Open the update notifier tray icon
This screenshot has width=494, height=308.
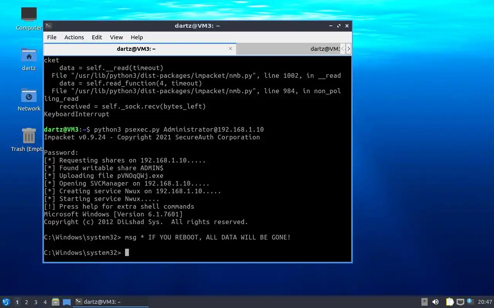pos(470,301)
